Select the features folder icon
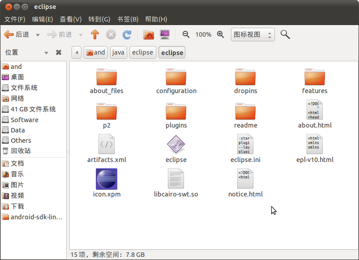359x260 pixels. pyautogui.click(x=315, y=77)
